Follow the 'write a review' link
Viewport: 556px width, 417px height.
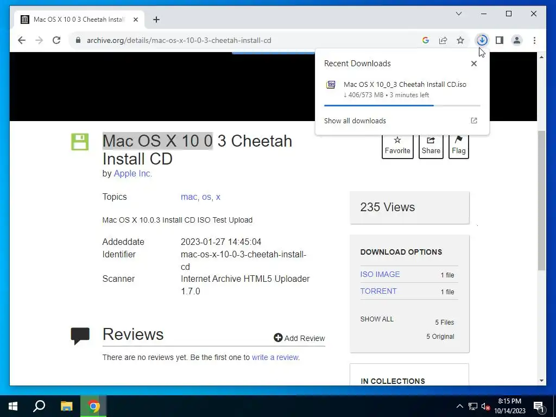point(275,357)
